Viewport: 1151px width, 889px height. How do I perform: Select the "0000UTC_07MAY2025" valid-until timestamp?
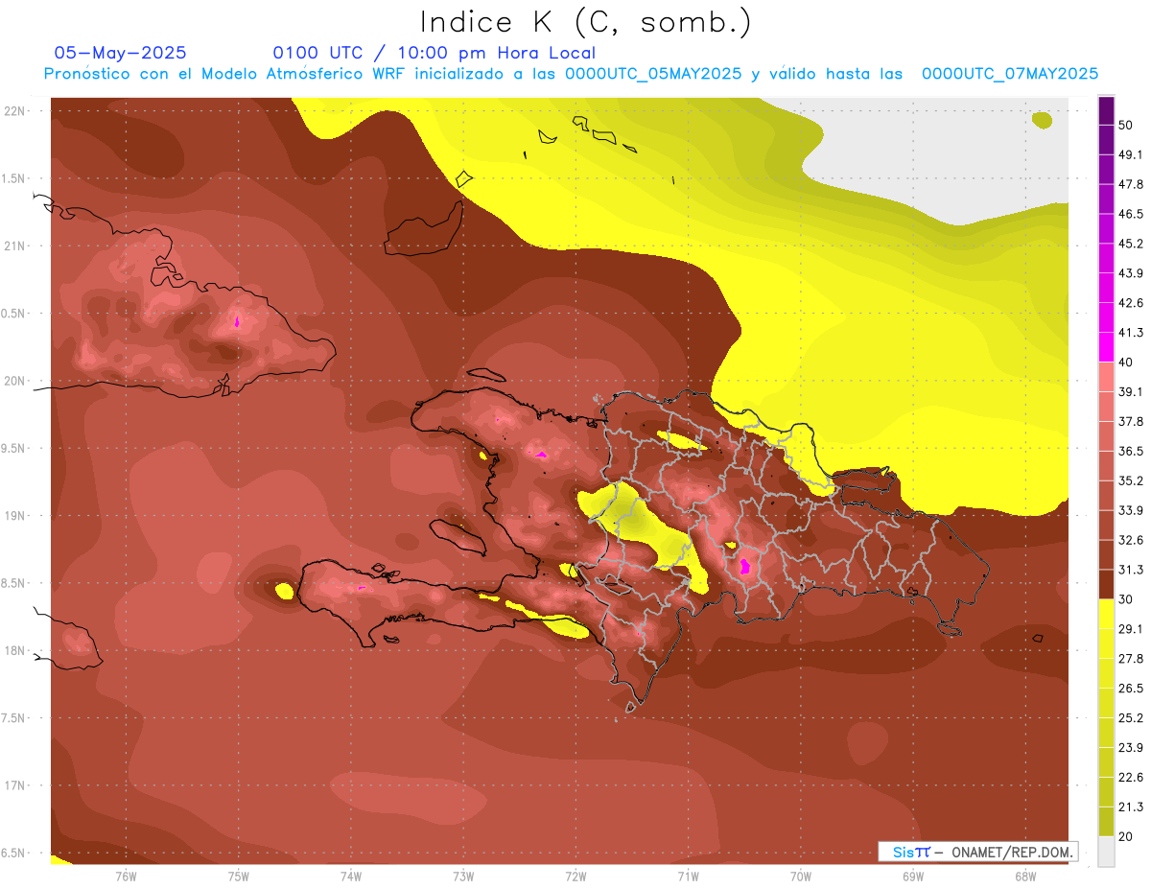click(1010, 74)
